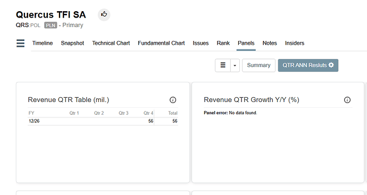View the Insiders tab

coord(295,43)
